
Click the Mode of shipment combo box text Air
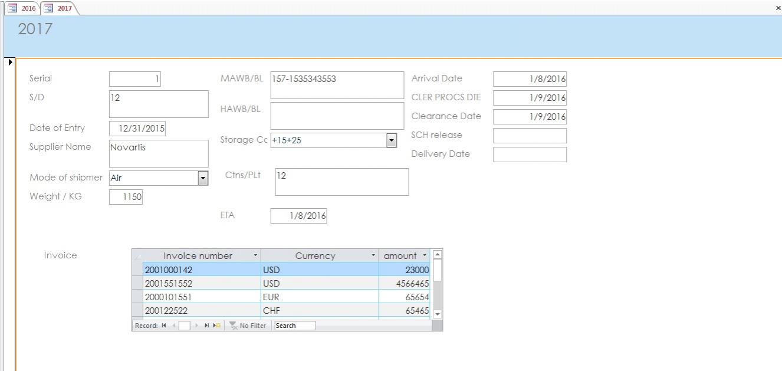(x=153, y=178)
